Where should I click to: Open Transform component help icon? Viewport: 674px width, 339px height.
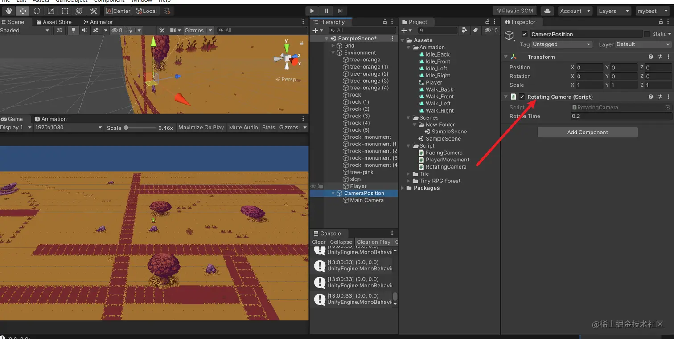click(x=651, y=56)
